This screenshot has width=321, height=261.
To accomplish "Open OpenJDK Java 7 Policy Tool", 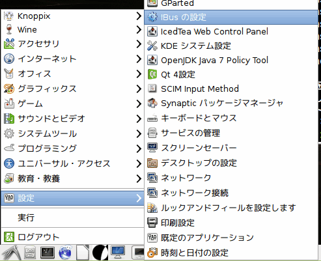I will click(x=231, y=61).
